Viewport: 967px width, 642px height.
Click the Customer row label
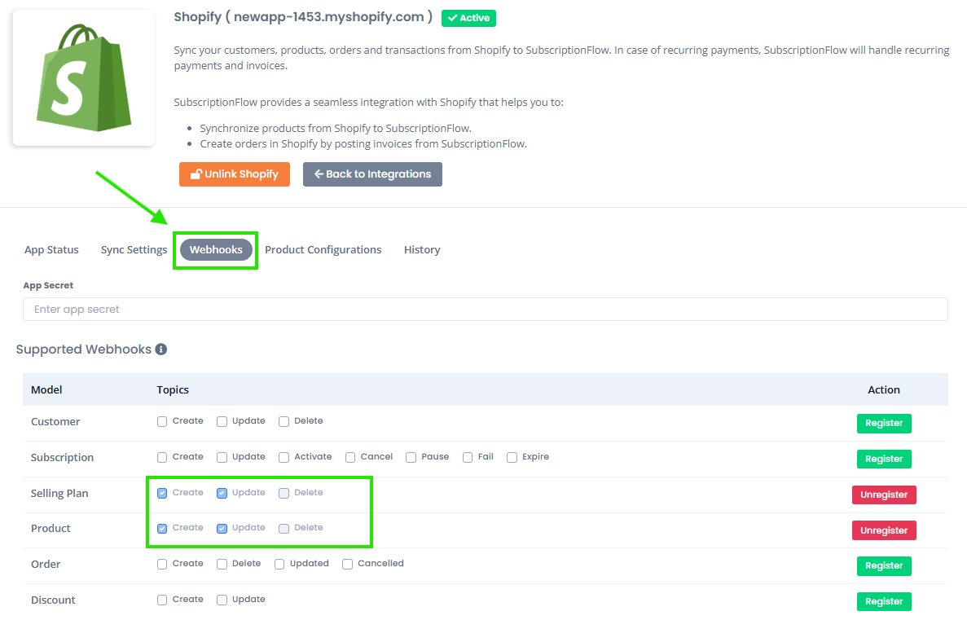55,422
